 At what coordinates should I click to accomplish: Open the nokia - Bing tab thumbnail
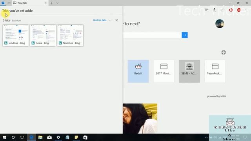[x=43, y=35]
